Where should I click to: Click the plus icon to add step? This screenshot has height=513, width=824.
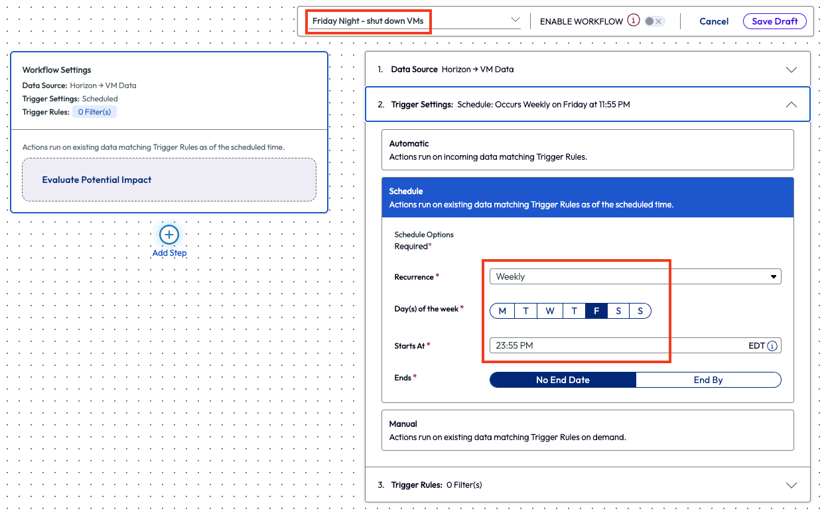pos(169,235)
